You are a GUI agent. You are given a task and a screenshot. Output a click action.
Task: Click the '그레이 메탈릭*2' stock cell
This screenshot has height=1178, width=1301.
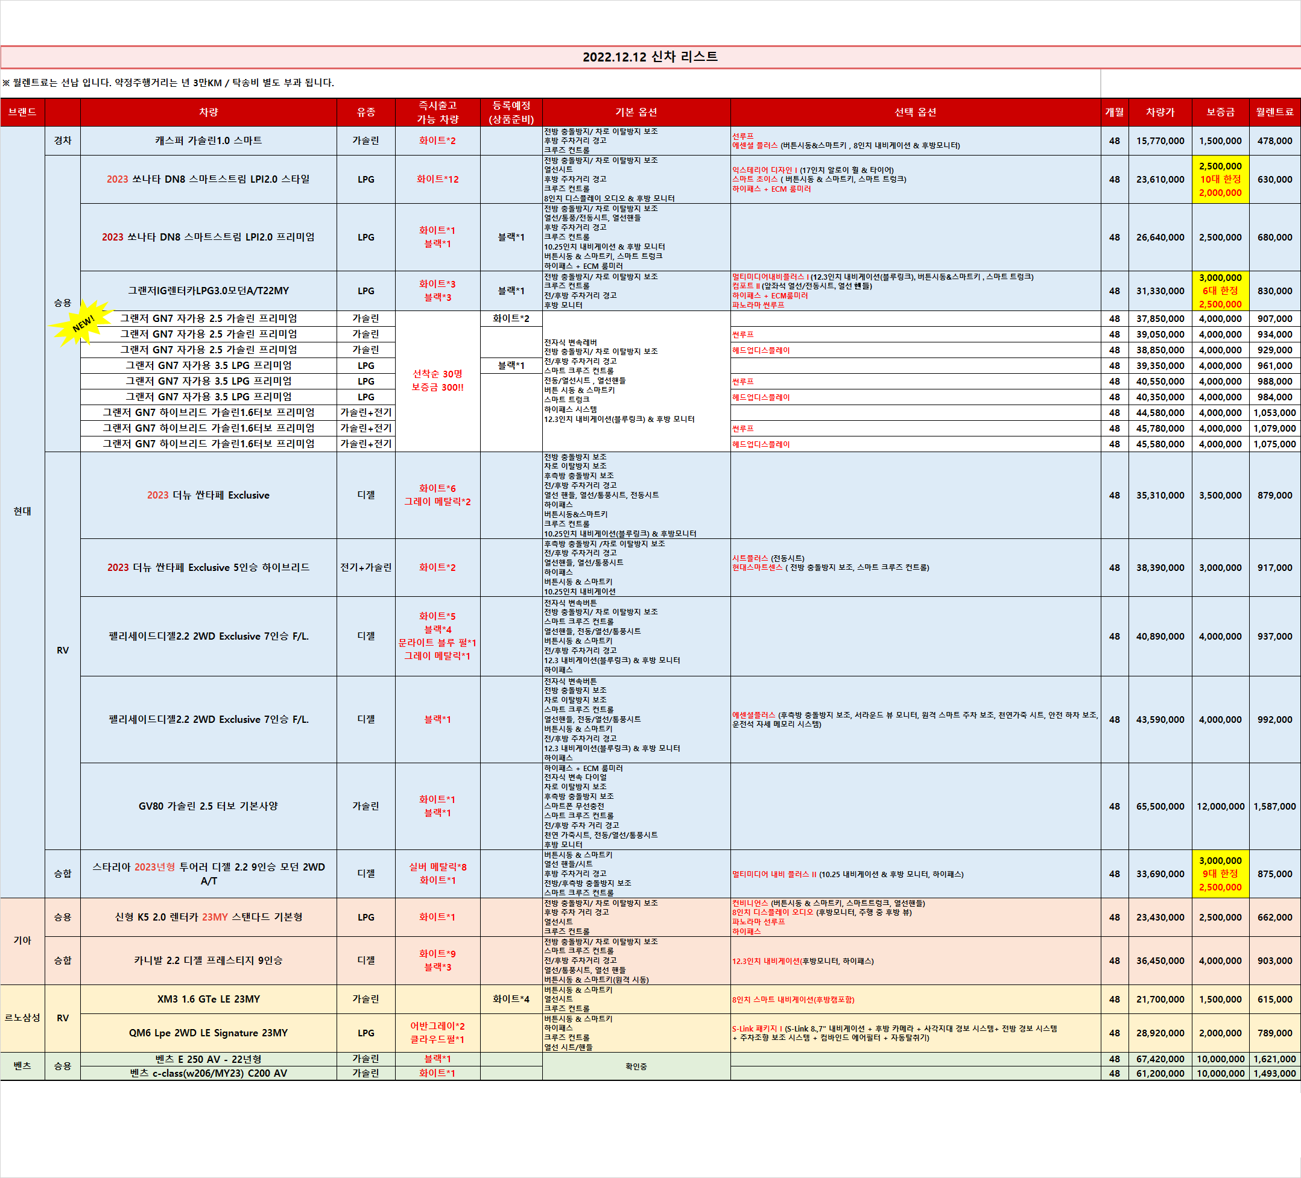pos(437,496)
